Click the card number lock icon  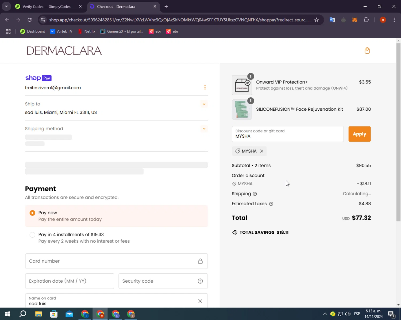(200, 261)
